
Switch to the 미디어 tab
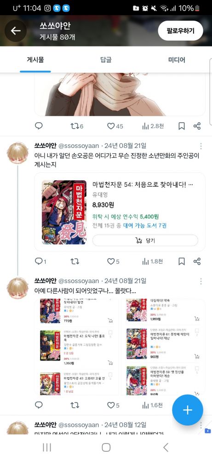(x=177, y=60)
